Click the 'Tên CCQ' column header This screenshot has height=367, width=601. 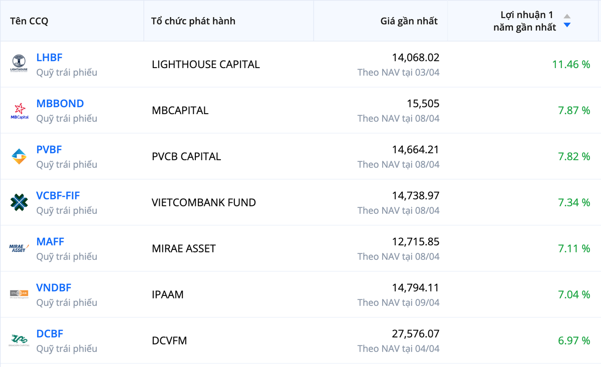29,21
